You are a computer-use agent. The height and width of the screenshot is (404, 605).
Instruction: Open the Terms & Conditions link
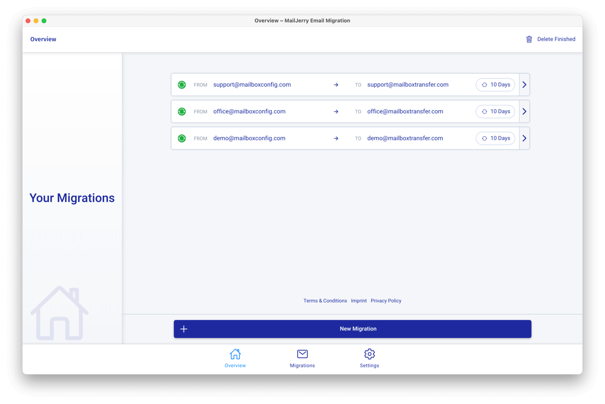[325, 301]
